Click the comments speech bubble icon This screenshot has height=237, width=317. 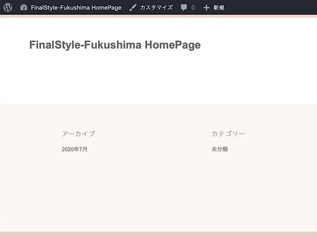(184, 8)
